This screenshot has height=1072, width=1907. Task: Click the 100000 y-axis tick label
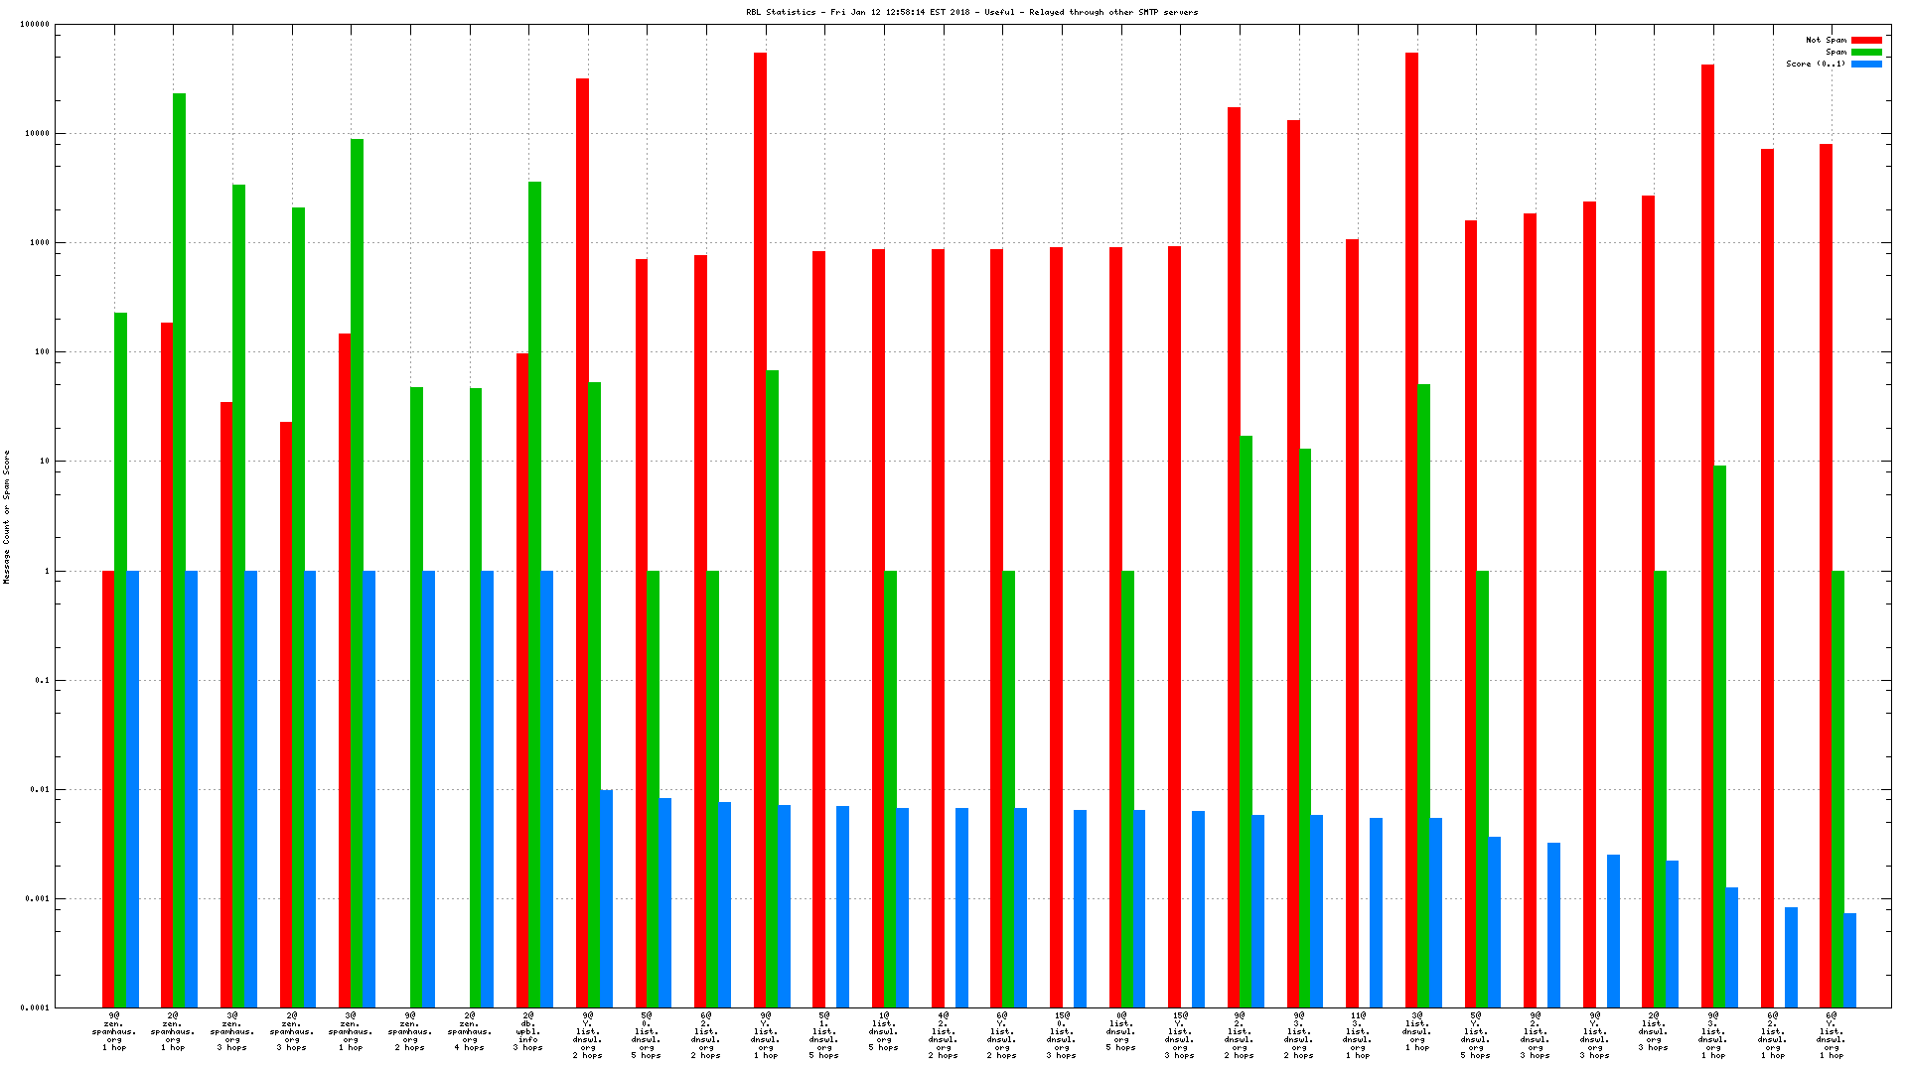click(x=35, y=25)
